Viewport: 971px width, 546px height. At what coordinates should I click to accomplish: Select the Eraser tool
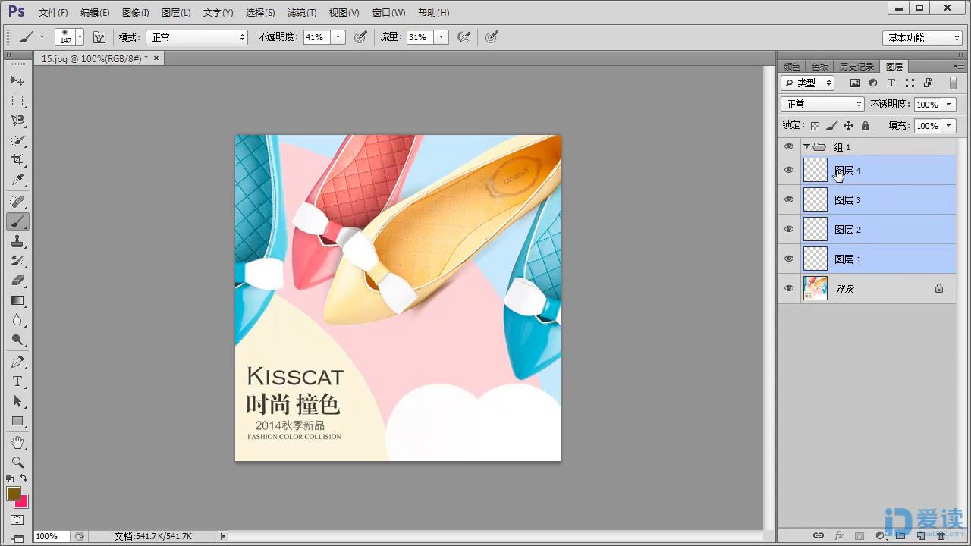(x=17, y=281)
